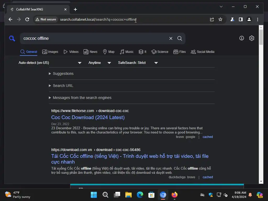
Task: Reload the current page
Action: [27, 19]
